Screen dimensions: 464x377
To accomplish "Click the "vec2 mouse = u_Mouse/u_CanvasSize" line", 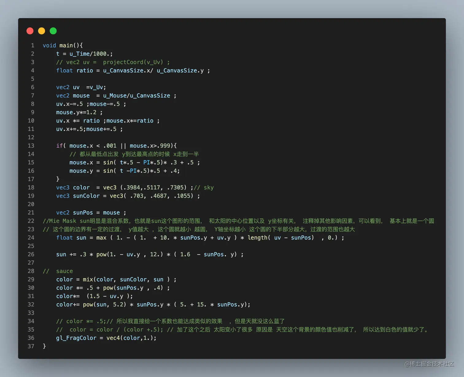I will pyautogui.click(x=116, y=96).
